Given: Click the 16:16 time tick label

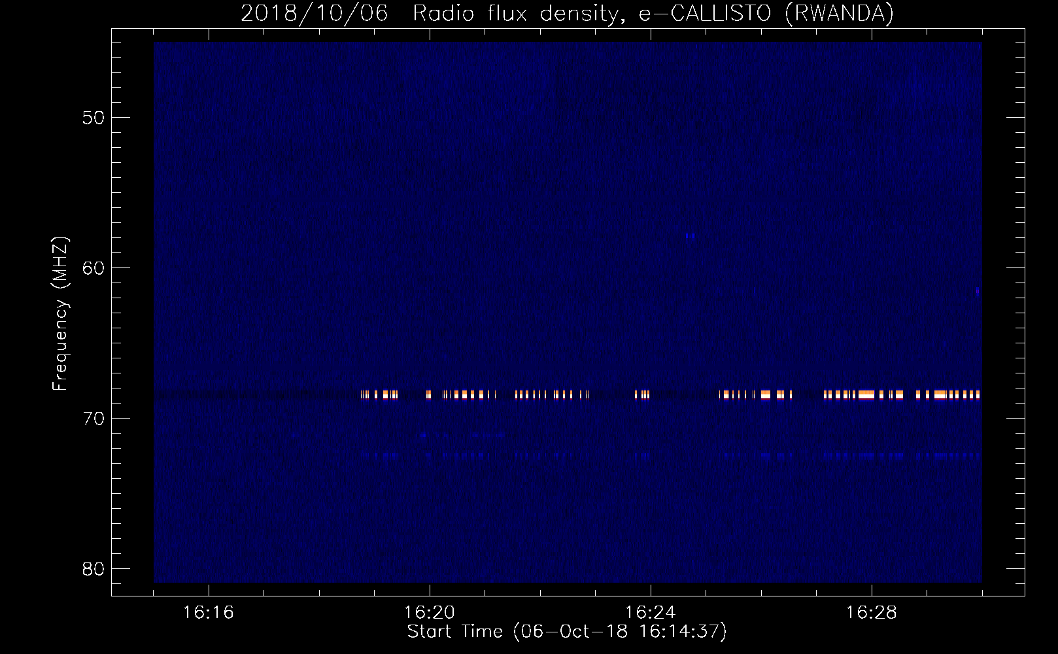Looking at the screenshot, I should tap(209, 613).
